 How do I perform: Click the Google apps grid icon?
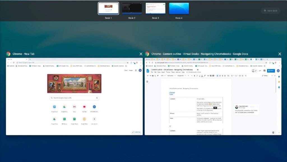click(x=136, y=70)
